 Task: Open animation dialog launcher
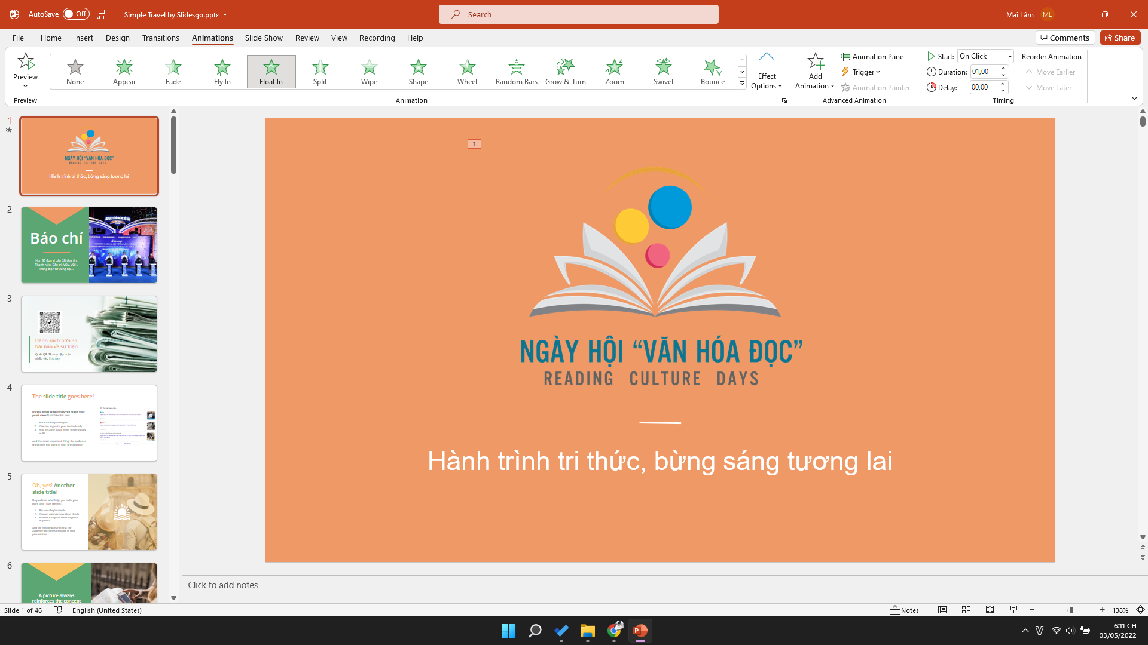pyautogui.click(x=784, y=100)
